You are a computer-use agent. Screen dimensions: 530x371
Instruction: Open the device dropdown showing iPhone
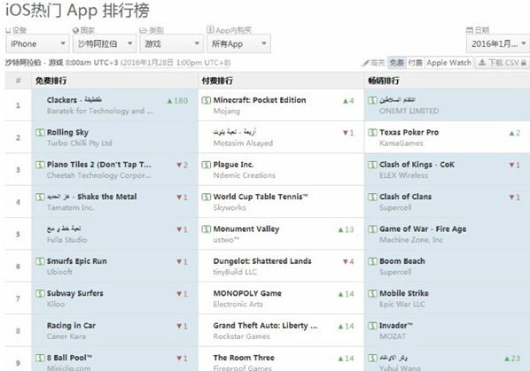point(37,43)
